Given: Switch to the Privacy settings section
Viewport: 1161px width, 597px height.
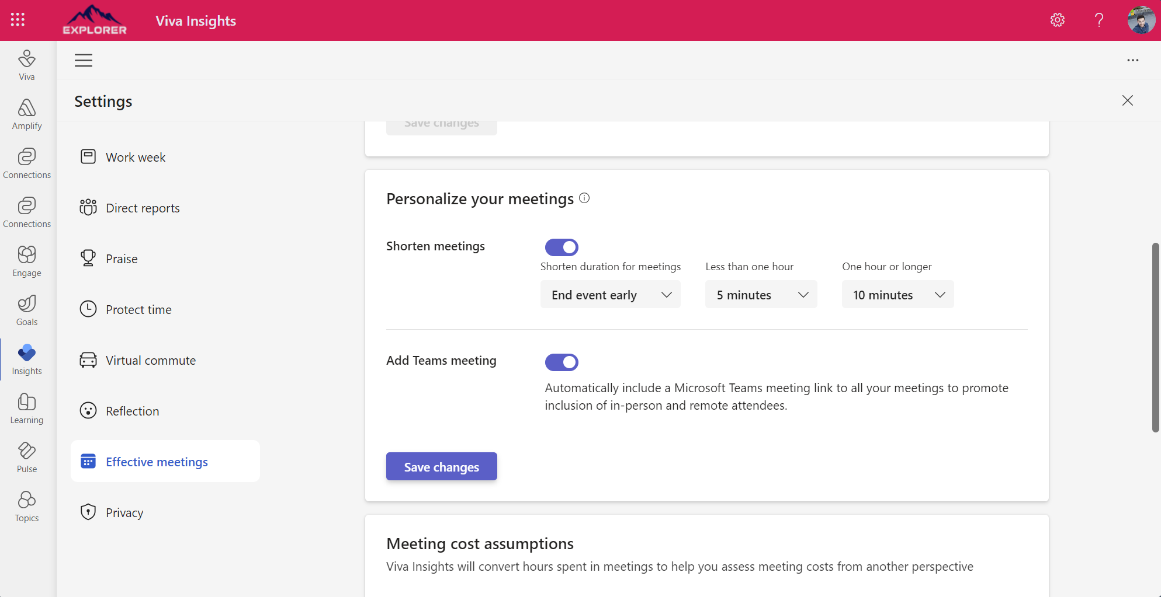Looking at the screenshot, I should click(124, 512).
